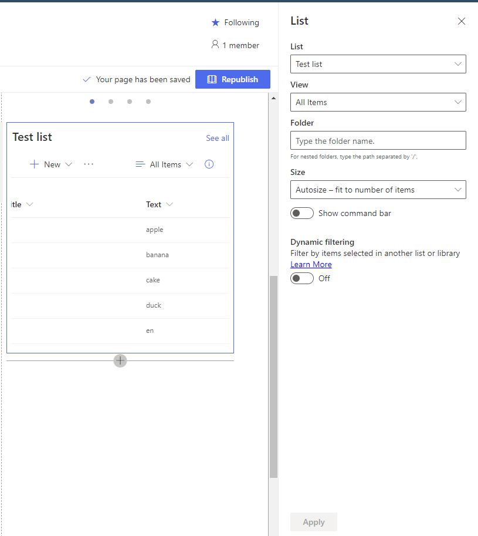This screenshot has width=478, height=536.
Task: Open the List dropdown showing Test list
Action: pos(378,64)
